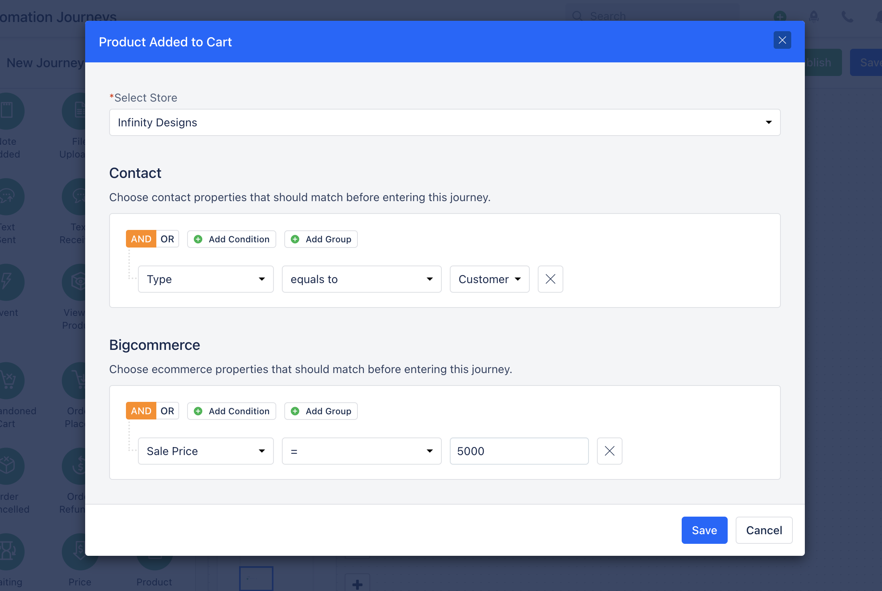Click the Note Added trigger icon
The width and height of the screenshot is (882, 591).
pos(7,111)
